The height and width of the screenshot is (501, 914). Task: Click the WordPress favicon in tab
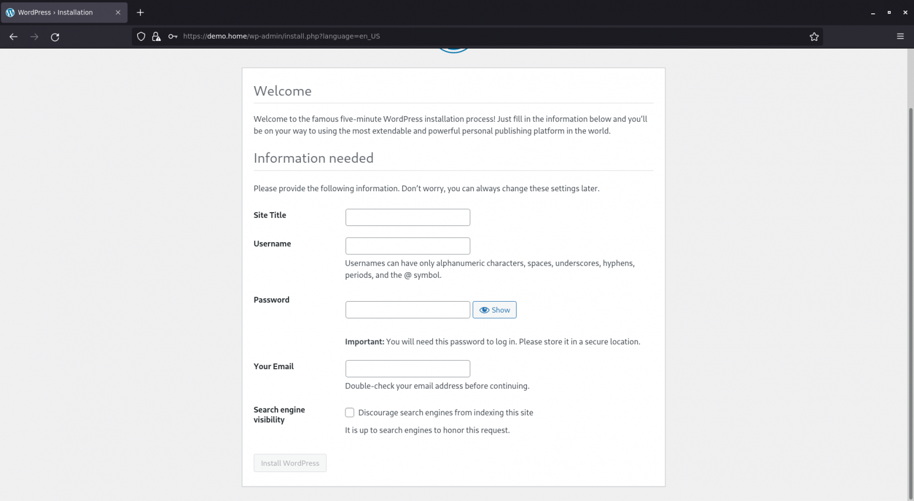pos(10,12)
